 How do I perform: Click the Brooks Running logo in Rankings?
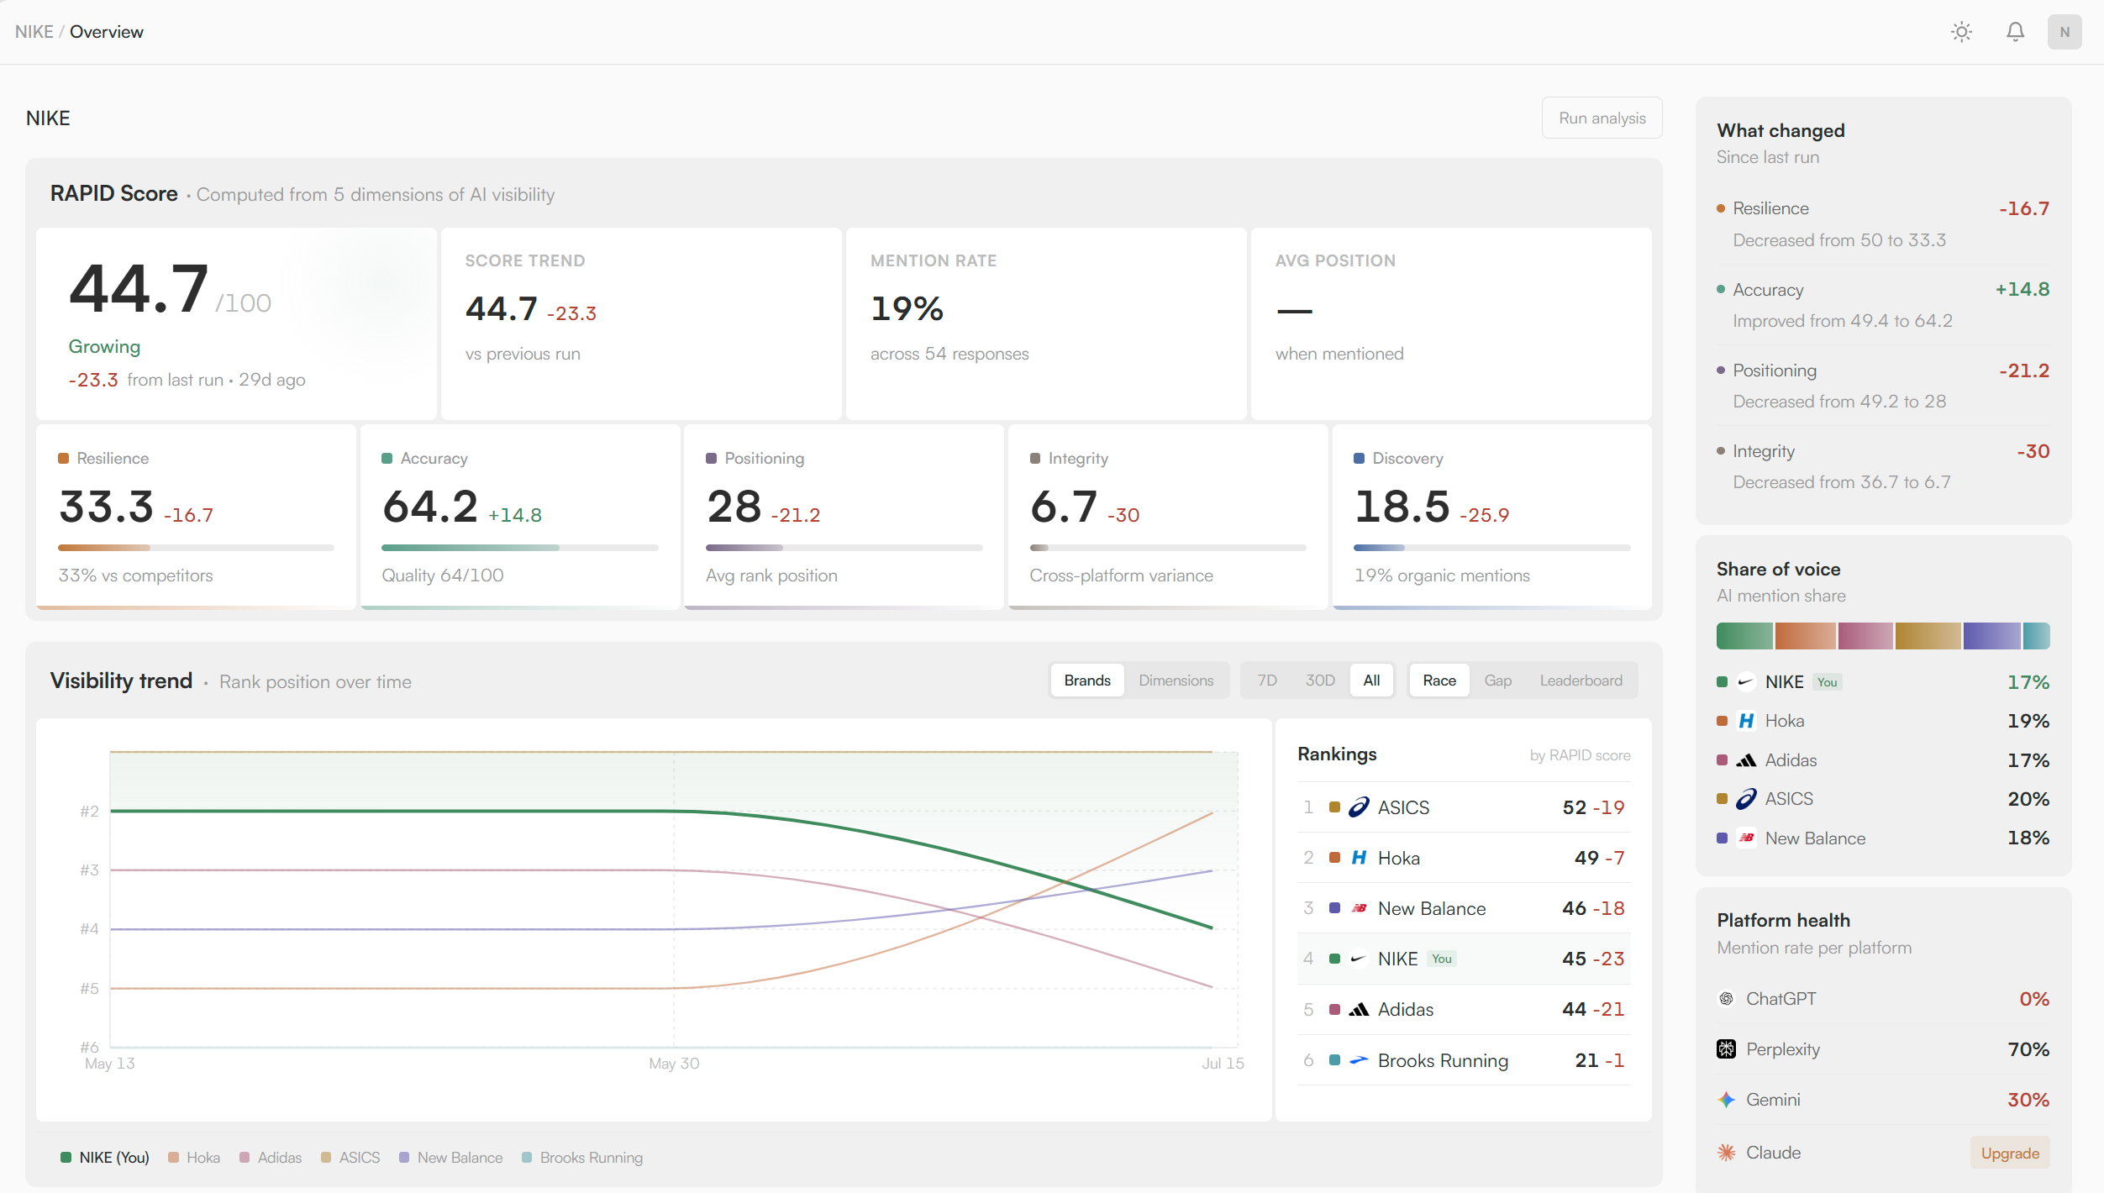click(1359, 1060)
